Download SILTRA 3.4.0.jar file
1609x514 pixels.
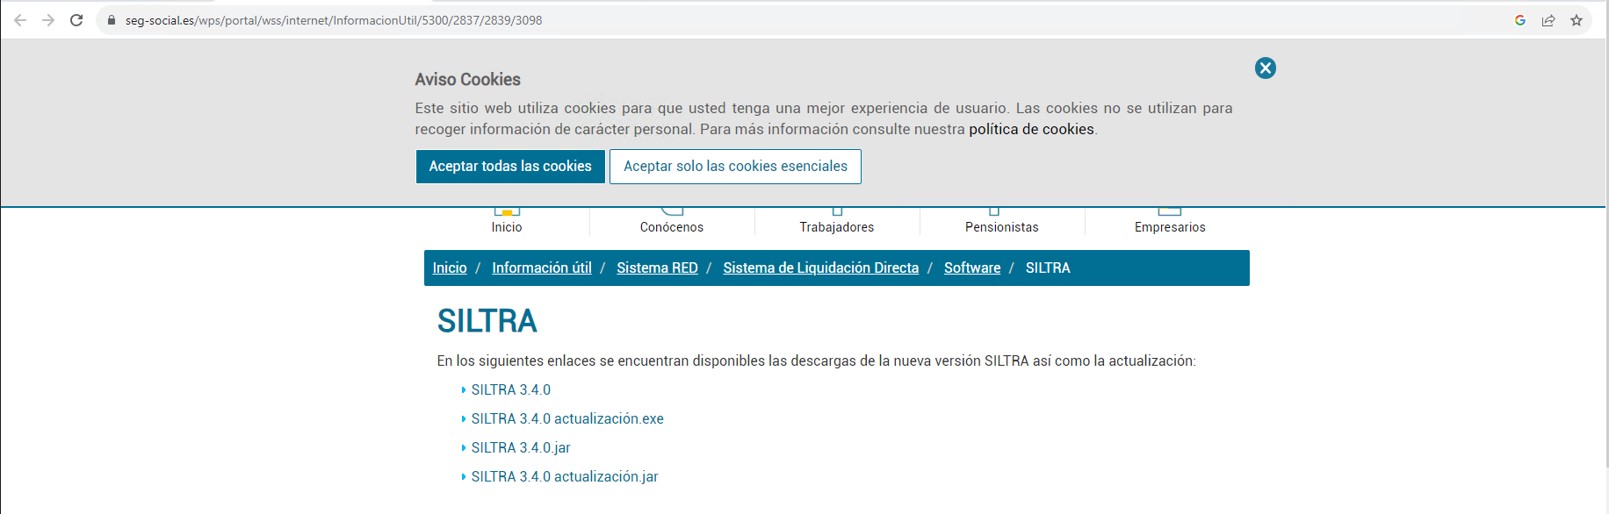pyautogui.click(x=521, y=448)
